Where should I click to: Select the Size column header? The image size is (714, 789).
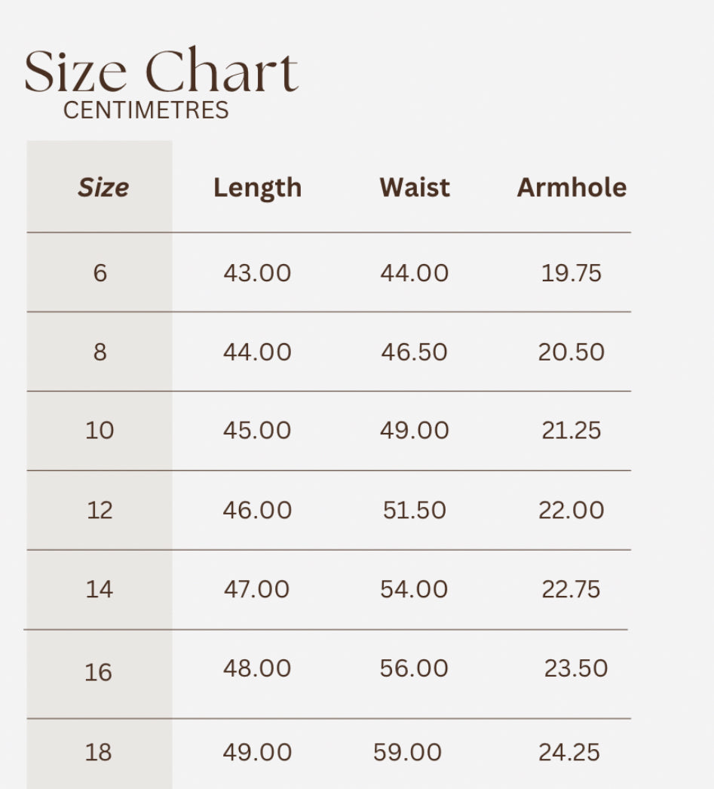pos(103,188)
